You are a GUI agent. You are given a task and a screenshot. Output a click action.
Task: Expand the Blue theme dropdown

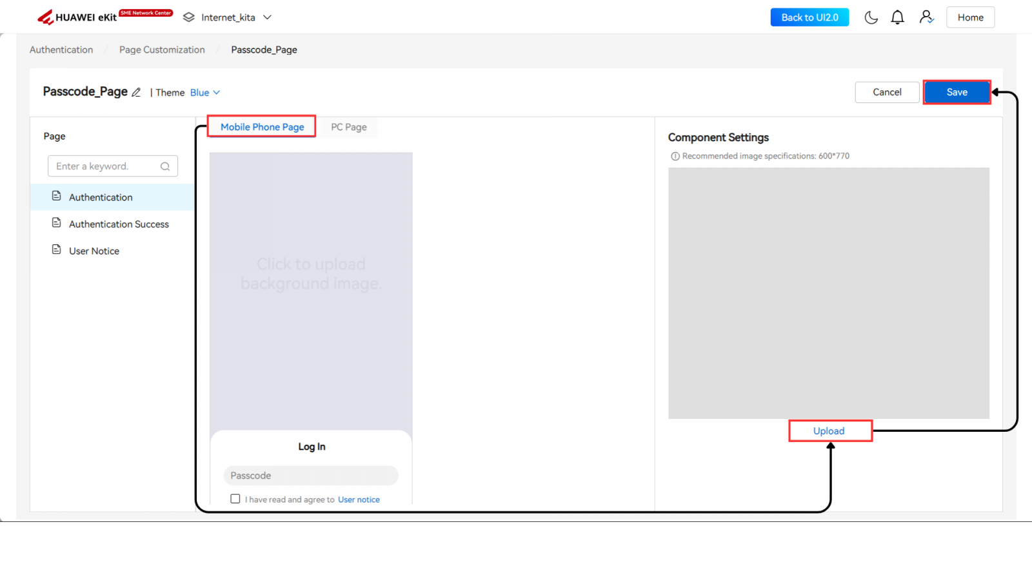click(205, 93)
